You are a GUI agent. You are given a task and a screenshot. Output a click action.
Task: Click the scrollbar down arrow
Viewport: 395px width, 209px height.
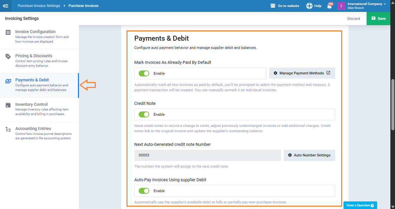pyautogui.click(x=393, y=207)
